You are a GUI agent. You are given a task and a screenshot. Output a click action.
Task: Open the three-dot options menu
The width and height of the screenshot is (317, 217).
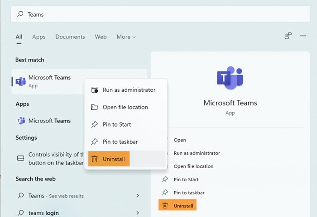pos(303,36)
